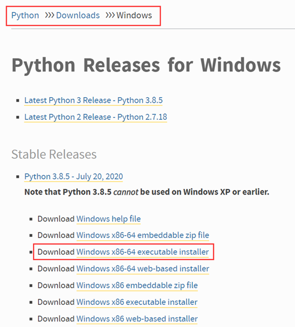Open Latest Python 2 Release - Python 2.7.18

96,117
